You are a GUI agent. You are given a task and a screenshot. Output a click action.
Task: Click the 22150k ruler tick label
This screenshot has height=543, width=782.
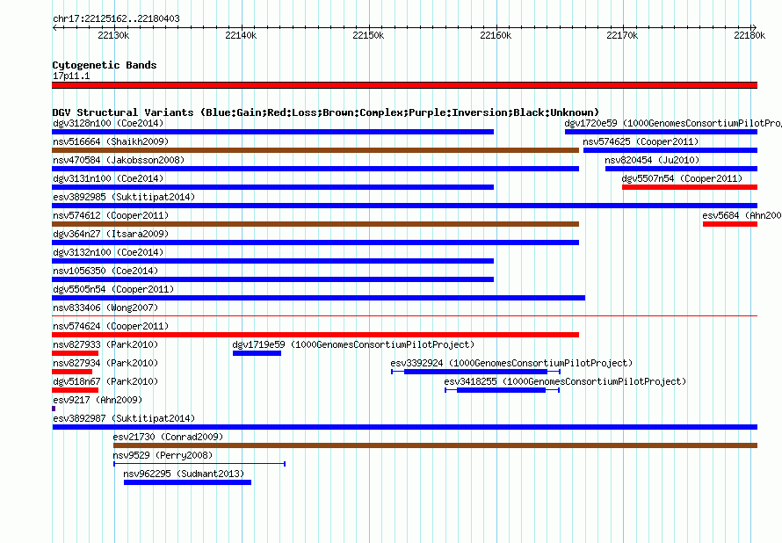coord(368,35)
